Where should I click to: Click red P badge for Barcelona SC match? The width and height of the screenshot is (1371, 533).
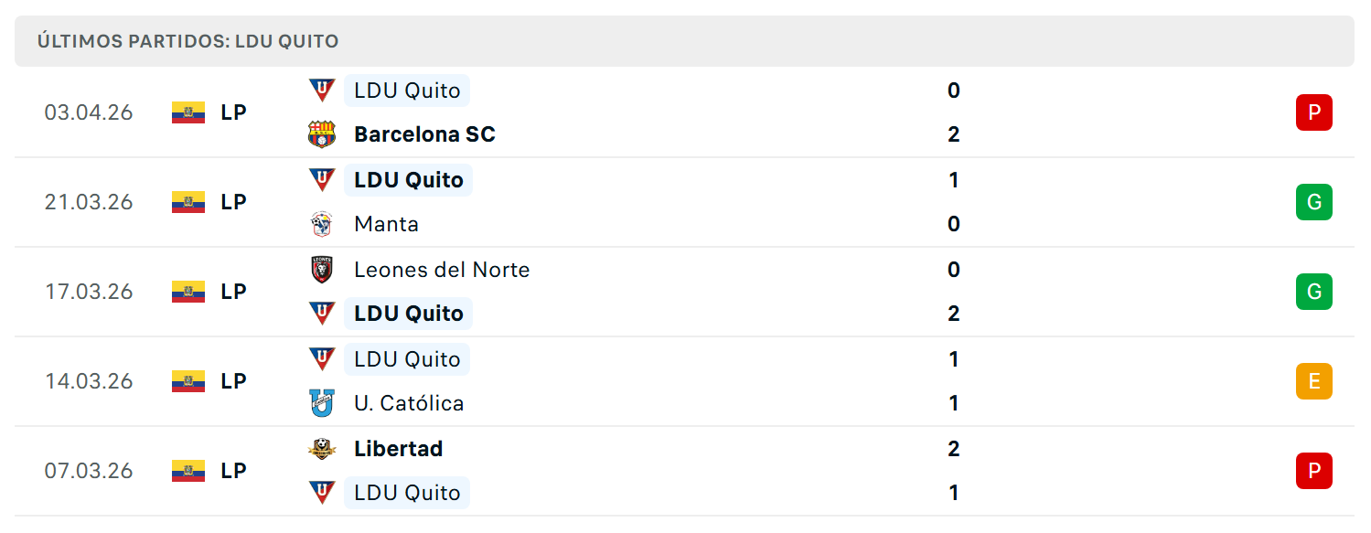click(1314, 112)
